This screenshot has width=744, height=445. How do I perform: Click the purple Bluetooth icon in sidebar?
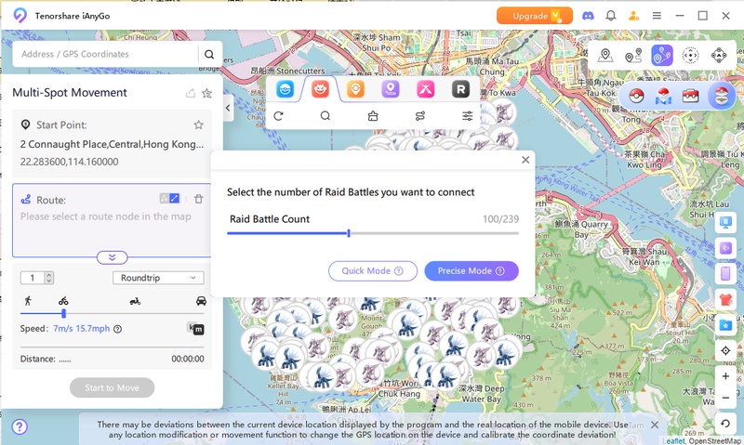[725, 247]
